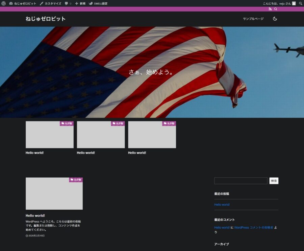Open Hello world! under 最近の投稿
Screen dimensions: 304x251
pyautogui.click(x=222, y=205)
